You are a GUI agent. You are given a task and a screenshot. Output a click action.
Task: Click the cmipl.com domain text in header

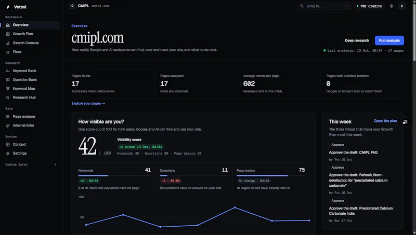tap(100, 6)
